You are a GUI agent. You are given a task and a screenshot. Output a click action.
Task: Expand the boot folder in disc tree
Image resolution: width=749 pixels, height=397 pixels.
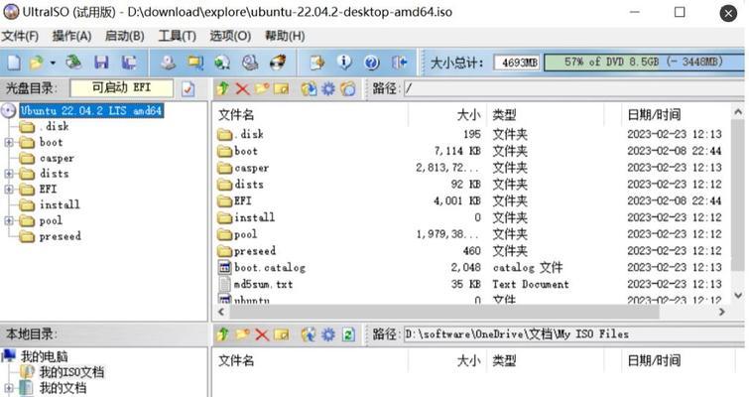9,142
